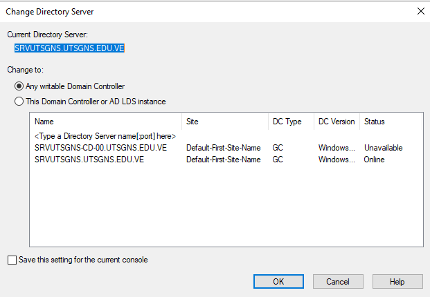The width and height of the screenshot is (430, 297).
Task: Confirm with the OK button
Action: [x=278, y=281]
